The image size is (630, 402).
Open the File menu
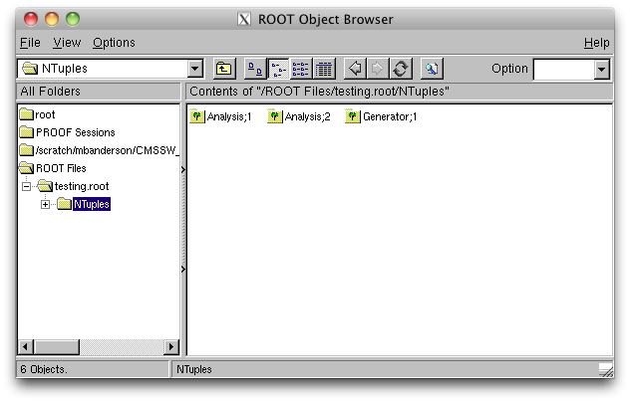(x=30, y=43)
